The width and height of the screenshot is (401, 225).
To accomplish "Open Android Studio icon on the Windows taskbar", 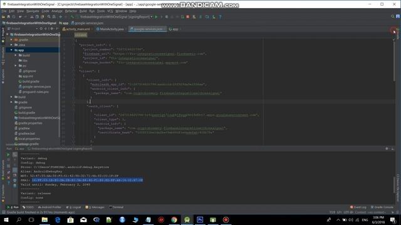I will coord(187,219).
